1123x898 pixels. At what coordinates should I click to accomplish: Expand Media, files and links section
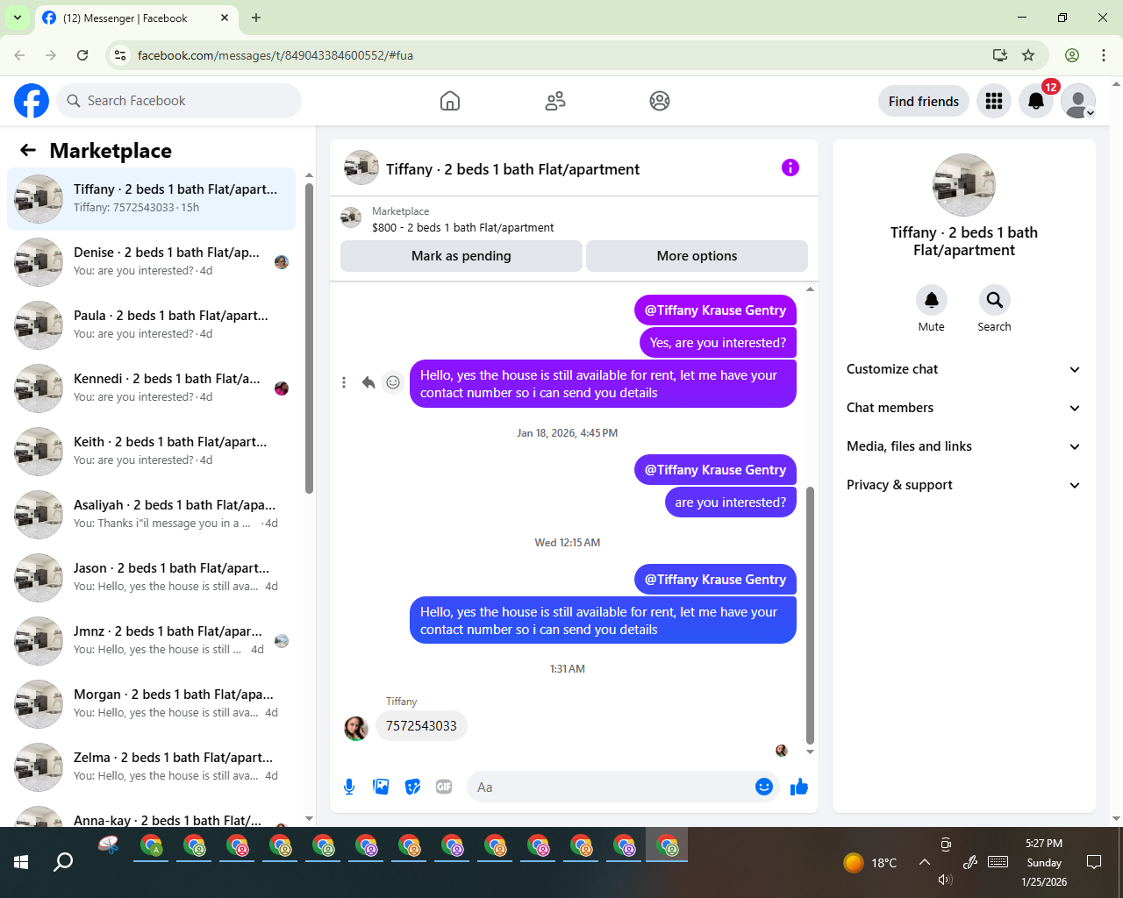[x=963, y=446]
